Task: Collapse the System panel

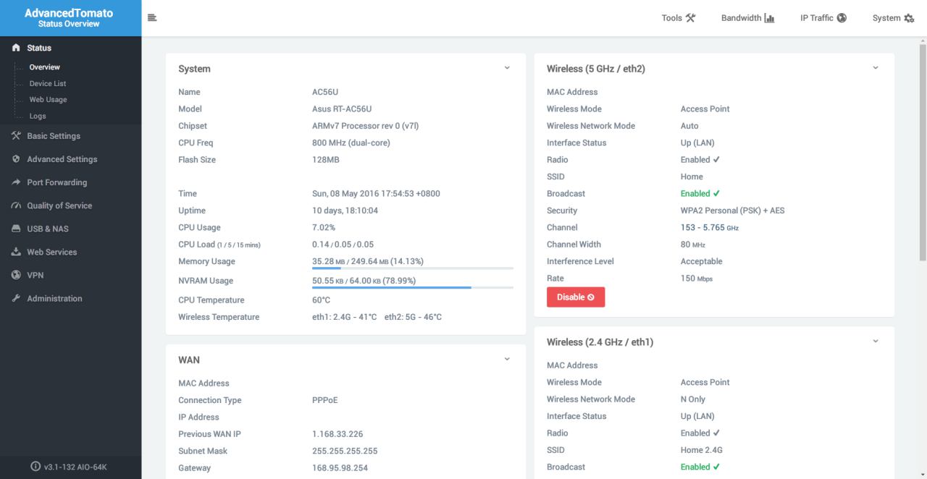Action: [x=507, y=68]
